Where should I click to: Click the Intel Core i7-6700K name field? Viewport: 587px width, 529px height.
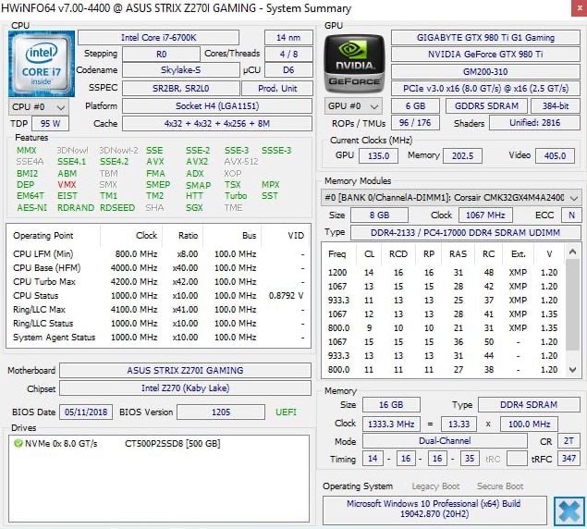158,38
